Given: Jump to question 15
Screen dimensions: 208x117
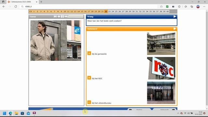Looking at the screenshot, I should point(82,12).
